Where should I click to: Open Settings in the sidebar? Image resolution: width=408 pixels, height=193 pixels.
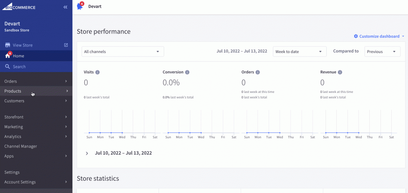(12, 172)
